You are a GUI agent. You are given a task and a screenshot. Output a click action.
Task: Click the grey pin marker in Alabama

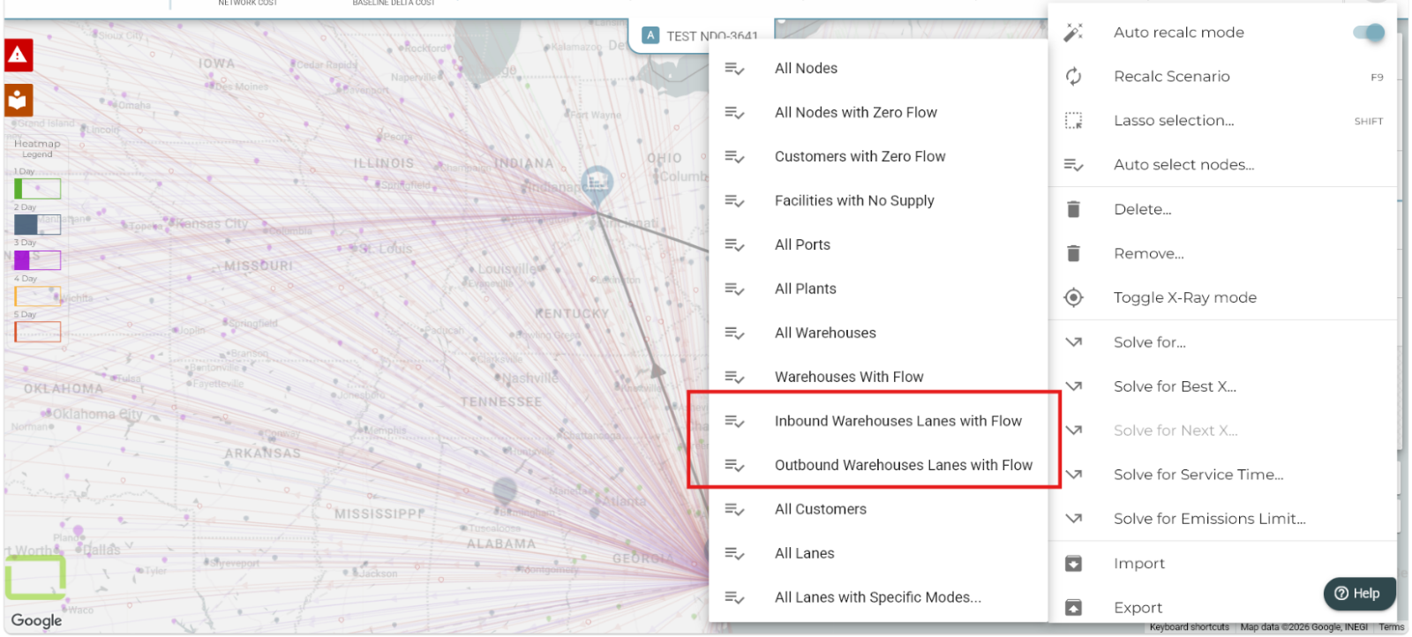[505, 491]
